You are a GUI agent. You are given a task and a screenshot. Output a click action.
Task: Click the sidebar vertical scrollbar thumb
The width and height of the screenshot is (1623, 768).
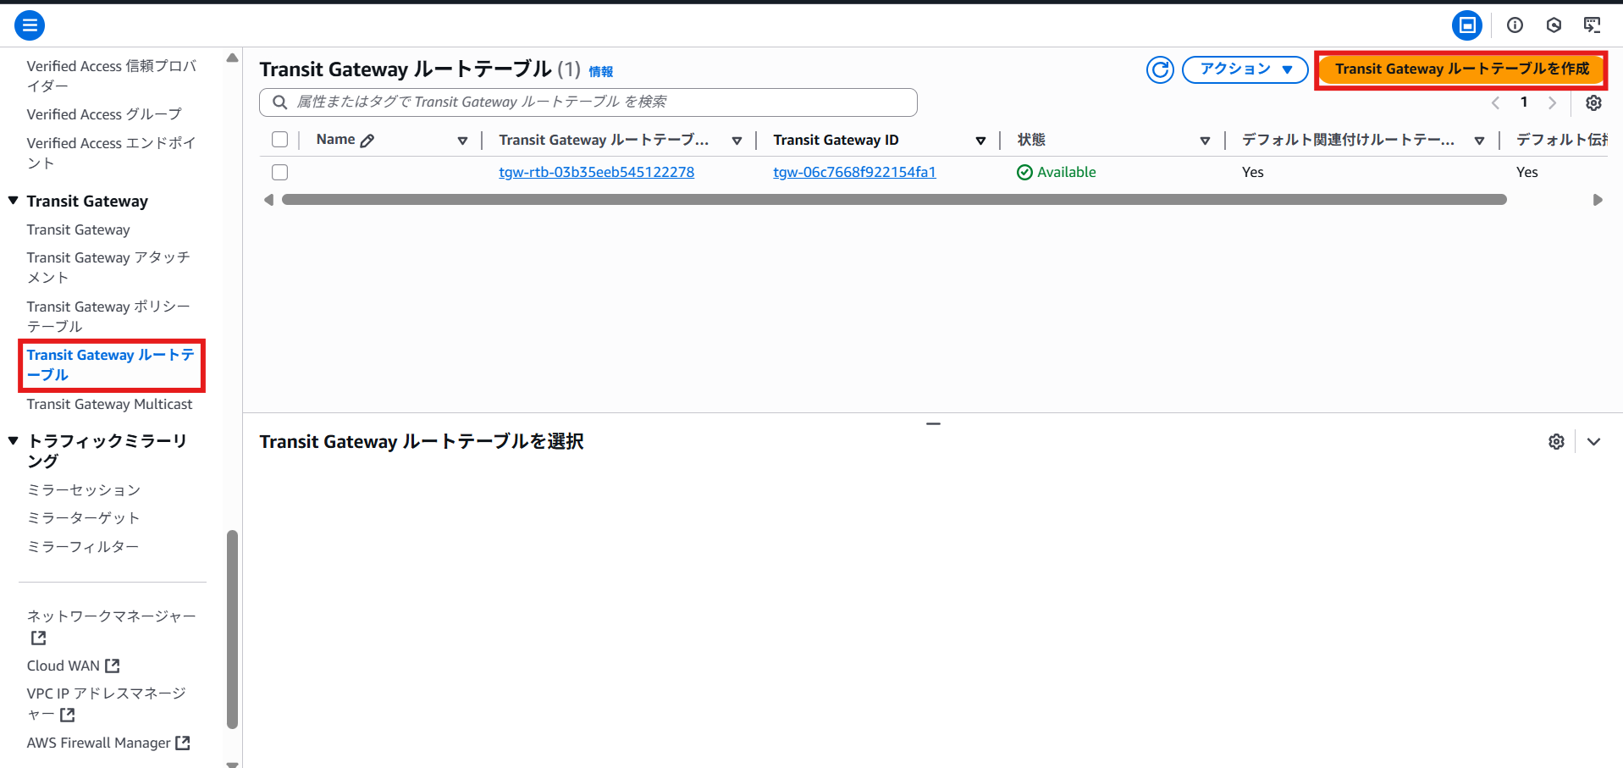coord(232,629)
